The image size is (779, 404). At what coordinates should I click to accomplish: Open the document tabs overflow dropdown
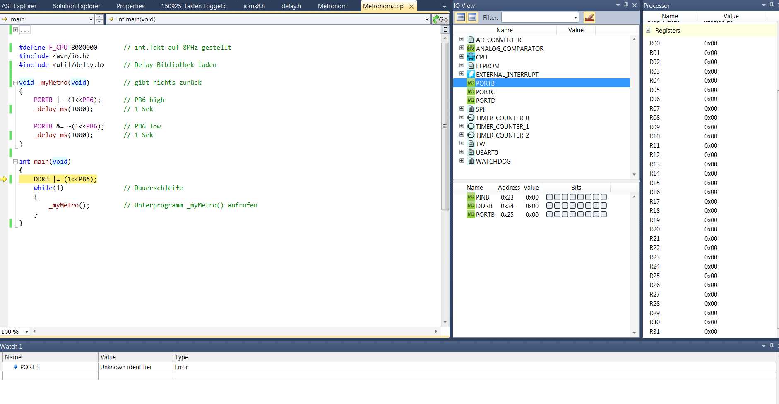[x=445, y=6]
